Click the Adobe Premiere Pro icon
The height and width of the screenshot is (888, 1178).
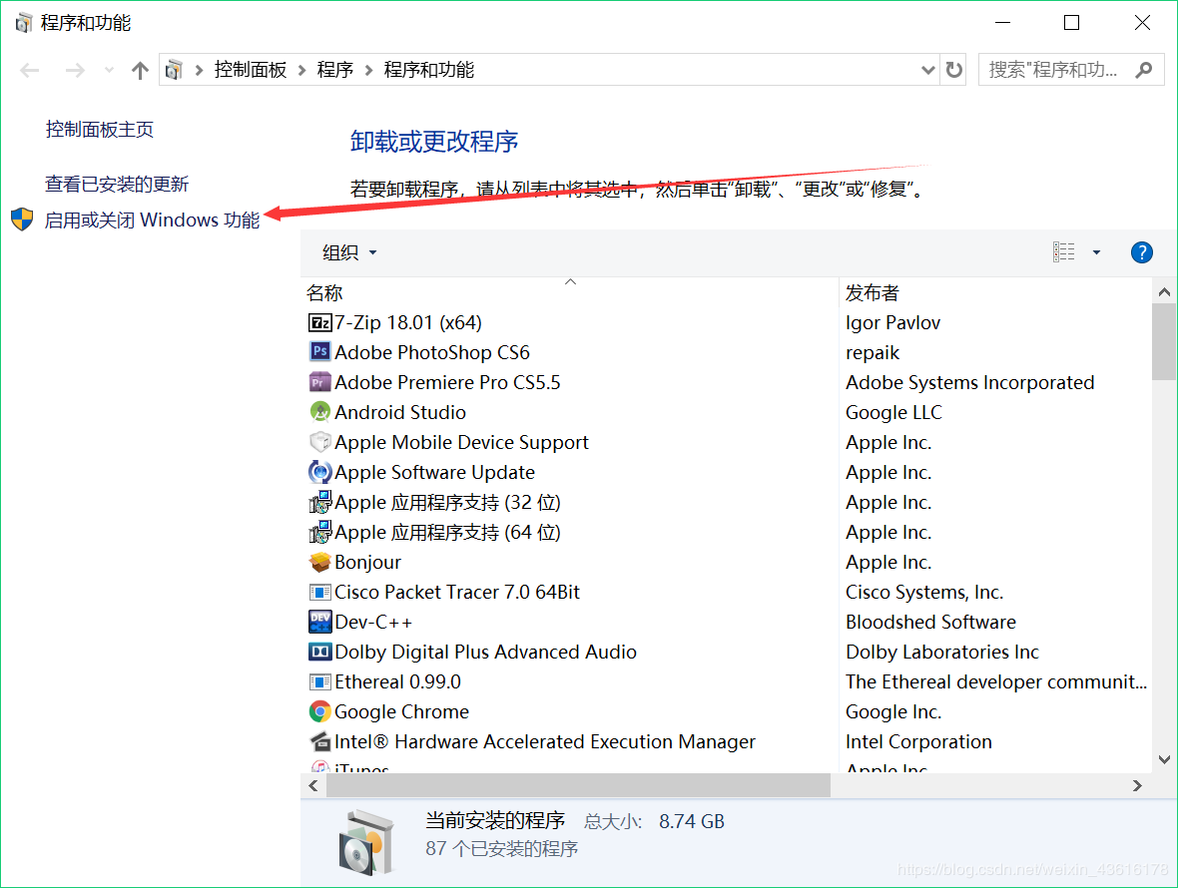(x=320, y=382)
